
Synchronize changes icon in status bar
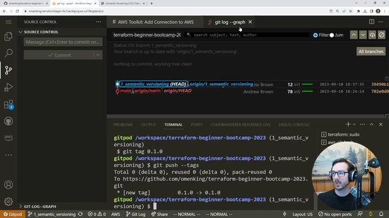(x=80, y=214)
